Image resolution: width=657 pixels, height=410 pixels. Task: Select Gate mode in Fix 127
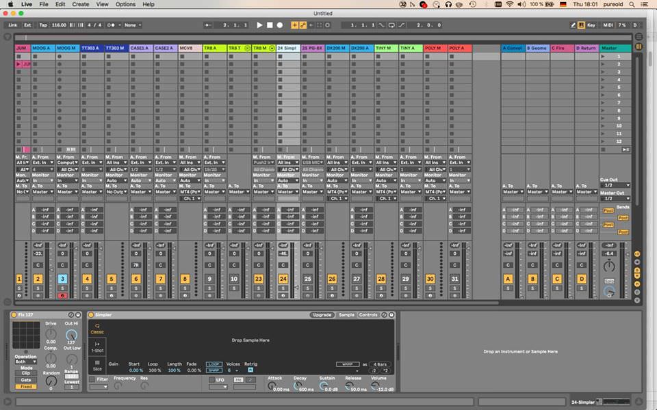coord(25,380)
